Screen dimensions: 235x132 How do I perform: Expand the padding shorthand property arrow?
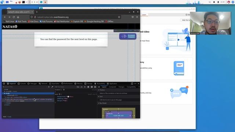pos(64,99)
